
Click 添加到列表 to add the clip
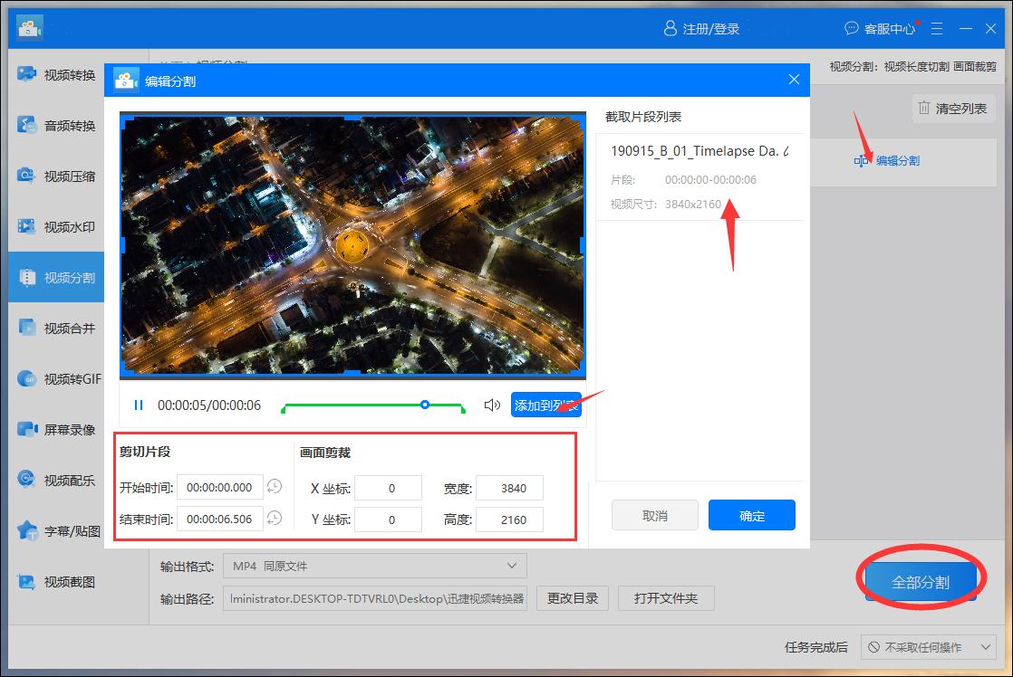point(545,405)
